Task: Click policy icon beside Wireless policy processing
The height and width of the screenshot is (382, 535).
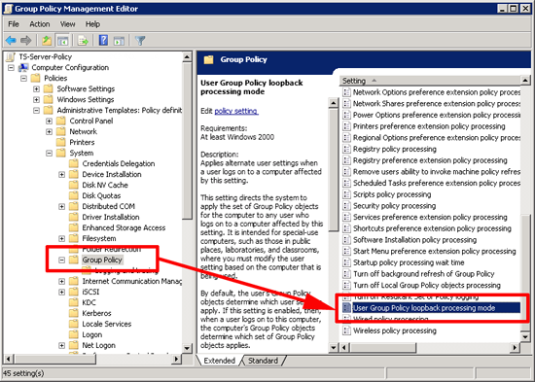Action: 346,330
